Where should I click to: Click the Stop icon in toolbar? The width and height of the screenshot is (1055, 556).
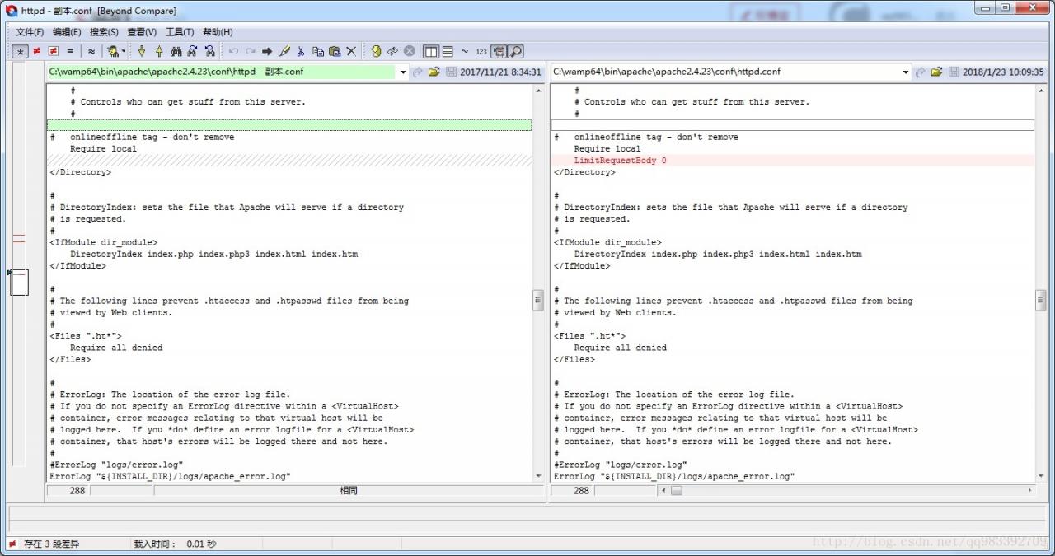(x=409, y=51)
